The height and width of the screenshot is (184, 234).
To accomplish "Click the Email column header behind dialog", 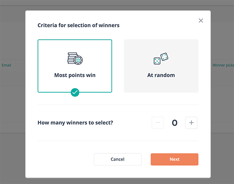I will click(x=6, y=65).
